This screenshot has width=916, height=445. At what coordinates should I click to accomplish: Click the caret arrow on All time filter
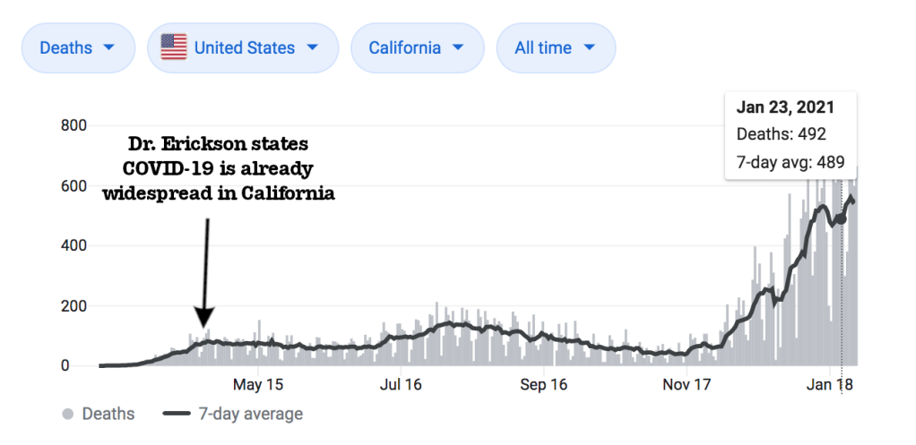pyautogui.click(x=590, y=47)
